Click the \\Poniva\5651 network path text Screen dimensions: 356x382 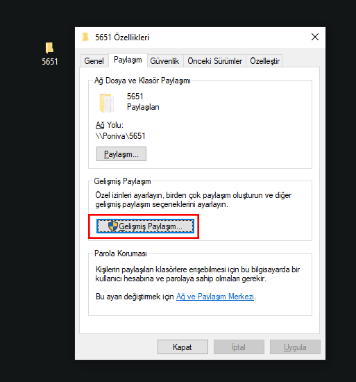click(x=121, y=136)
